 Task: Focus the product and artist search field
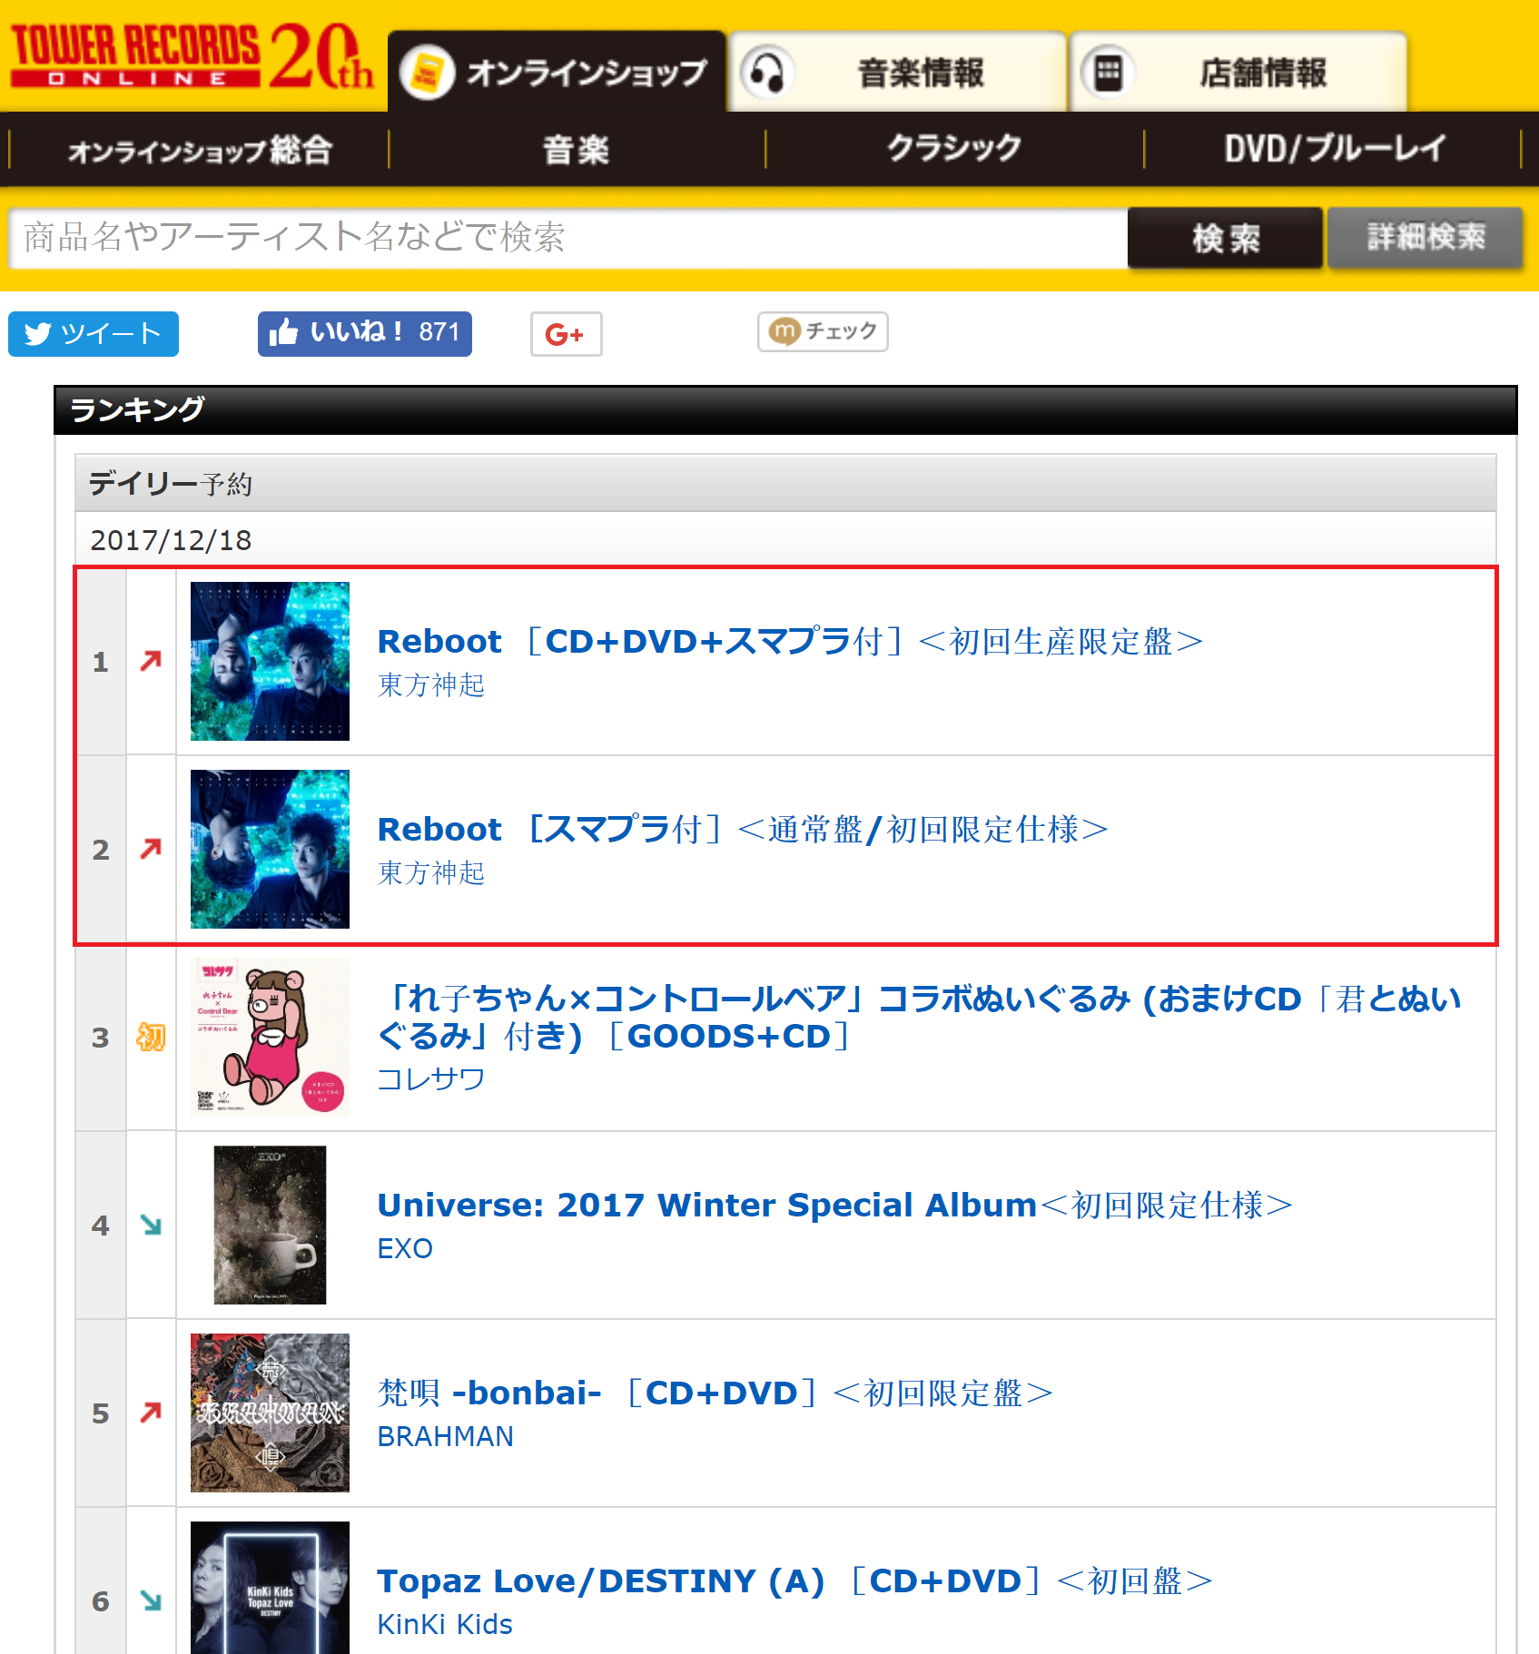tap(567, 238)
